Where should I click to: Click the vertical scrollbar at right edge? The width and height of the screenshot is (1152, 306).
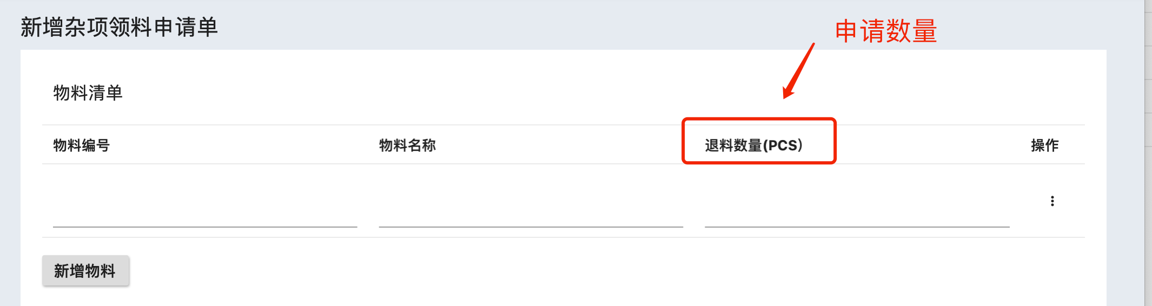(x=1148, y=153)
